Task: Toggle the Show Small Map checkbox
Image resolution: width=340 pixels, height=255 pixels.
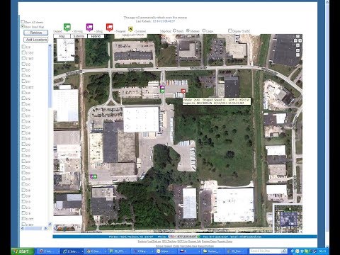Action: click(x=23, y=26)
